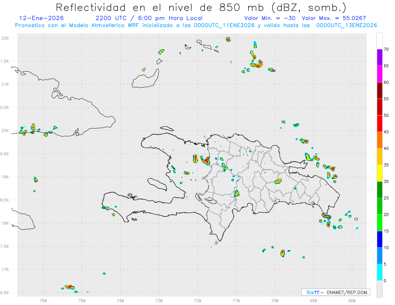Click the Great Inagua island outline
The height and width of the screenshot is (305, 395).
pyautogui.click(x=146, y=78)
